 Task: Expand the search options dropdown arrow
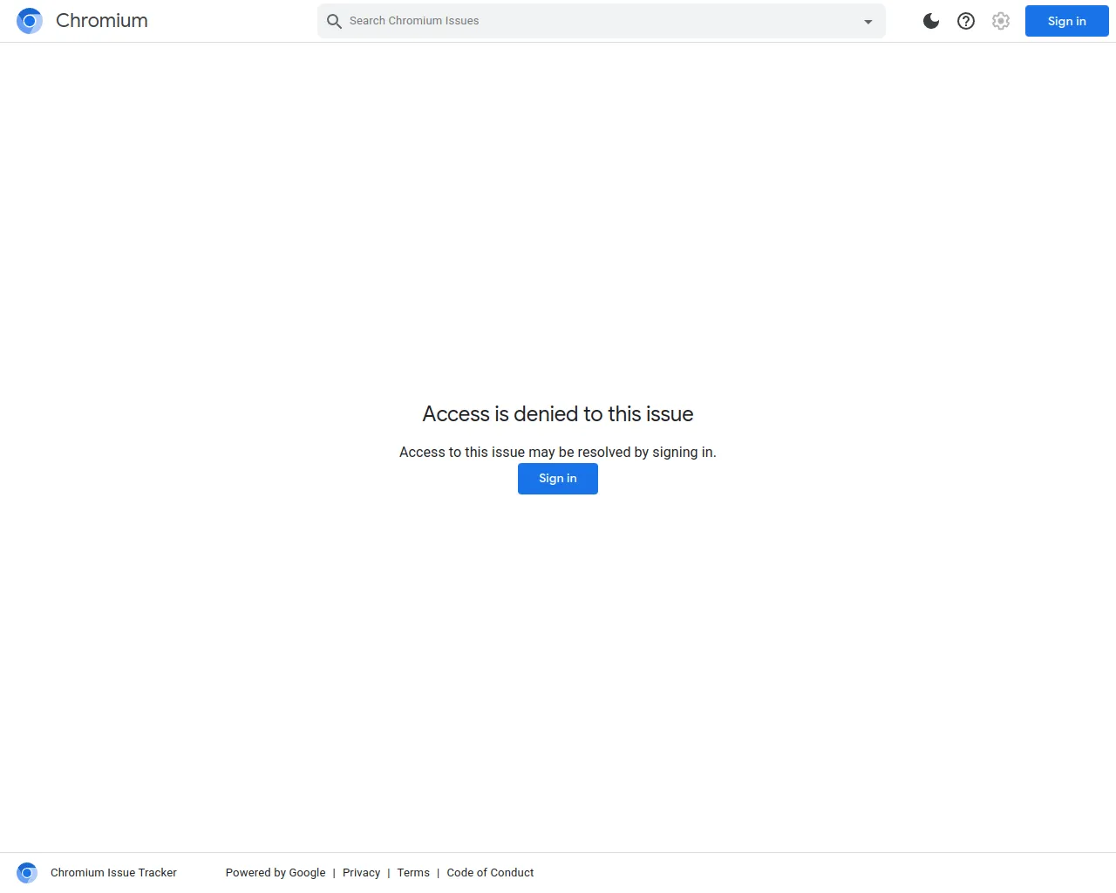(x=868, y=22)
